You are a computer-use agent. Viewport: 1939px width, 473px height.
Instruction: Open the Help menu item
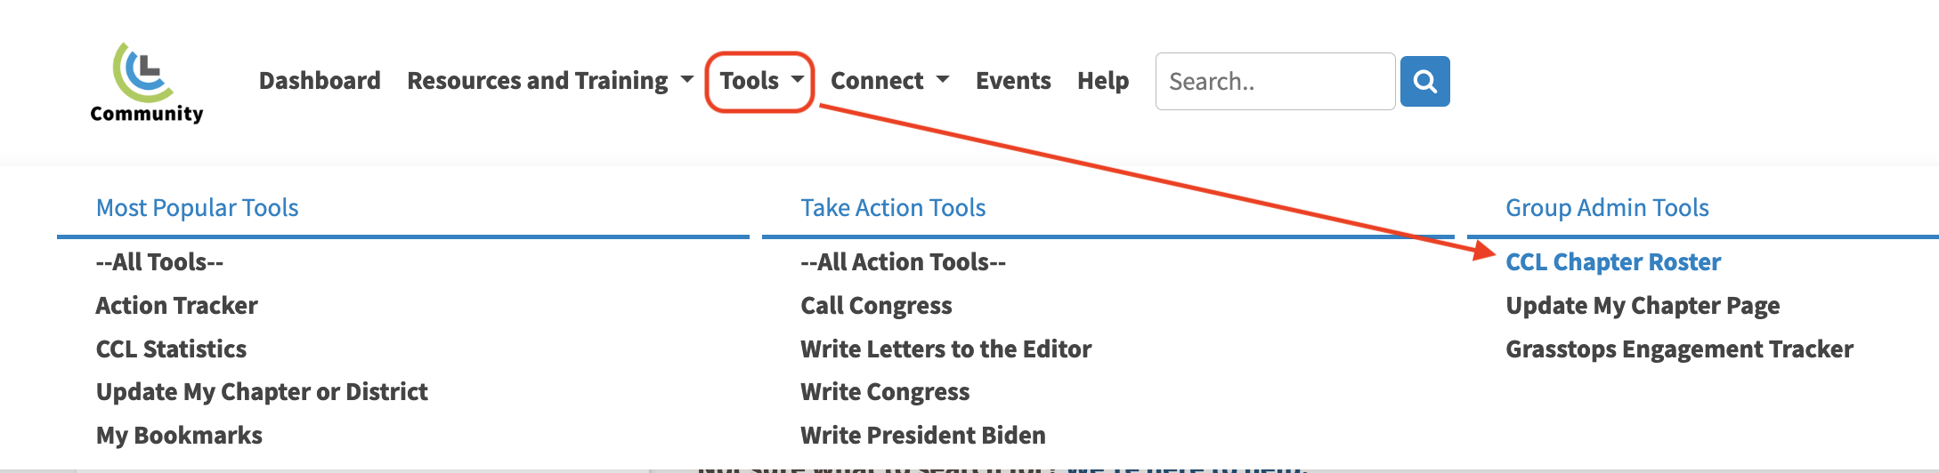1103,81
